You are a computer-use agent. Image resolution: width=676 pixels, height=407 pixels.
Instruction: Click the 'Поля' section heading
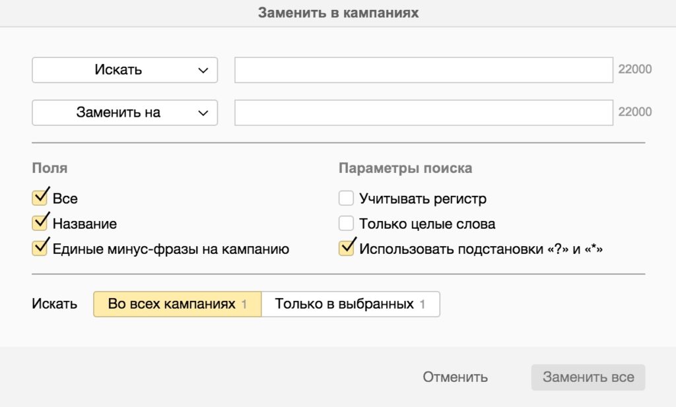50,168
